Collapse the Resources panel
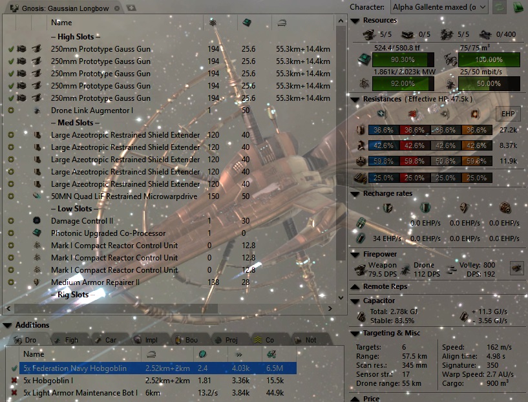Viewport: 528px width, 402px height. pos(355,21)
